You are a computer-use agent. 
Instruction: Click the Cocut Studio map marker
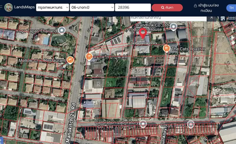click(x=191, y=125)
